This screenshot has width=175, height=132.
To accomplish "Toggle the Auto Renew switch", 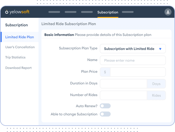I will [105, 106].
